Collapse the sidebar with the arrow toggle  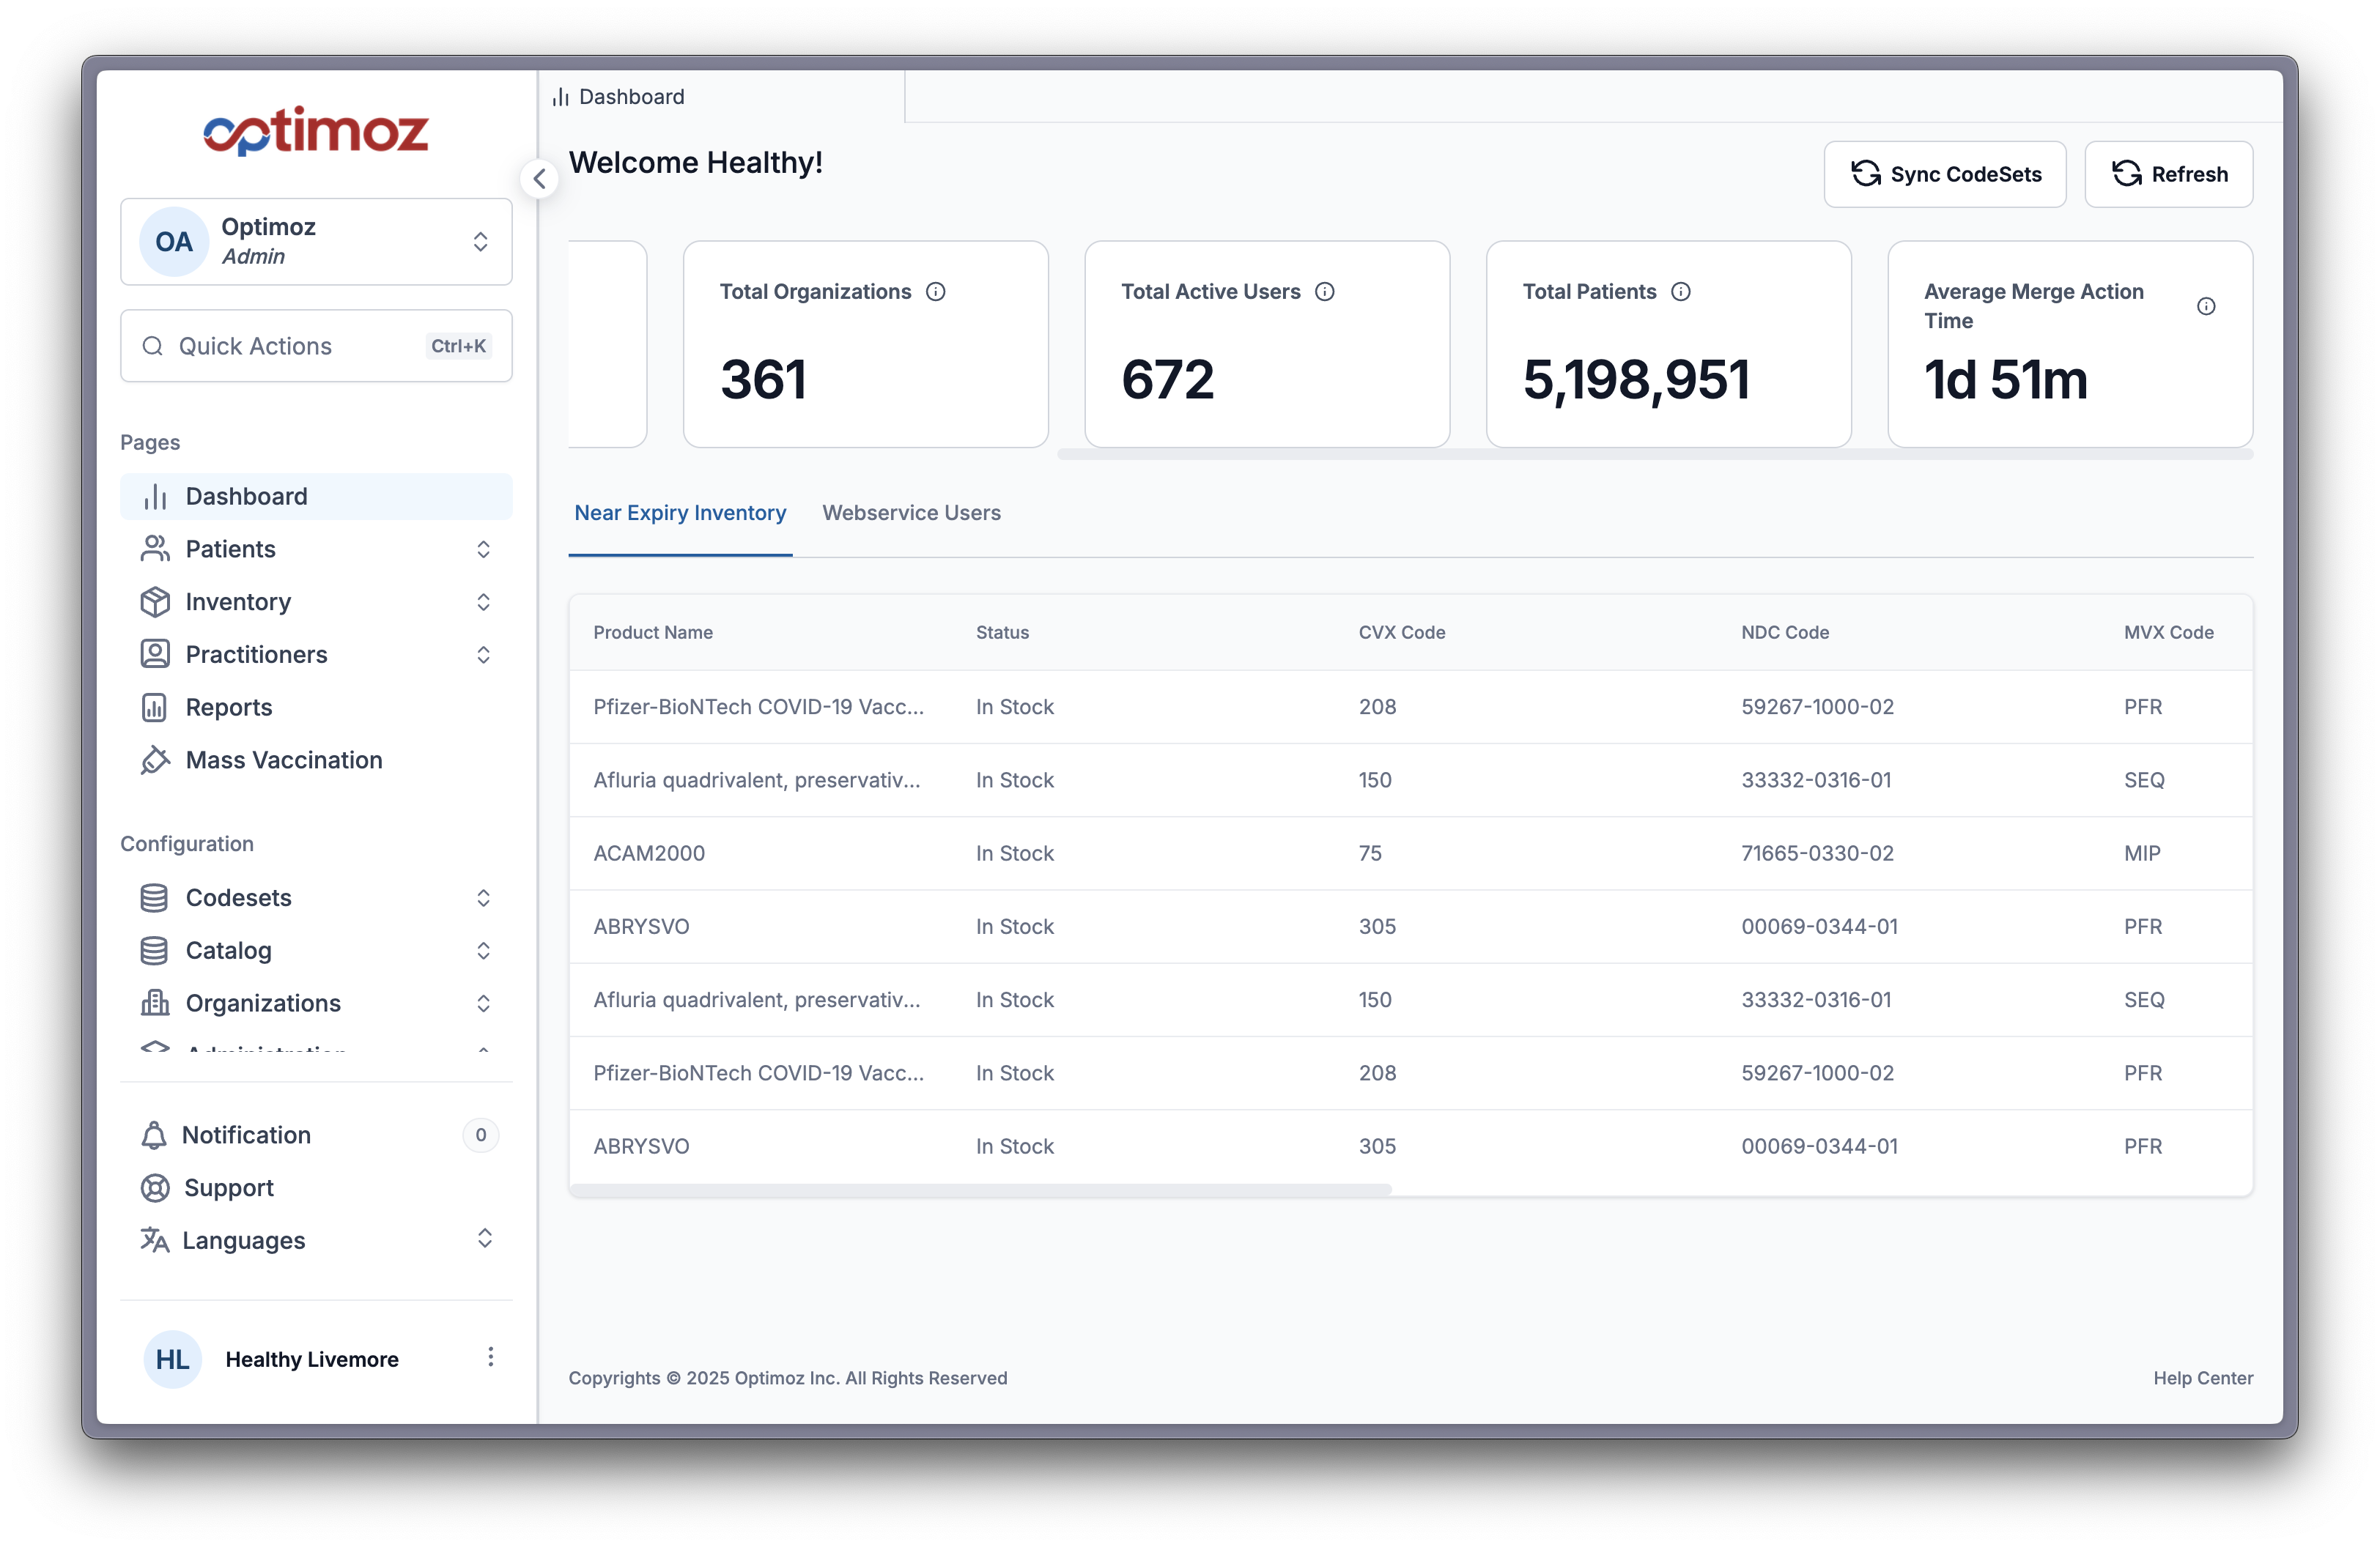click(539, 178)
